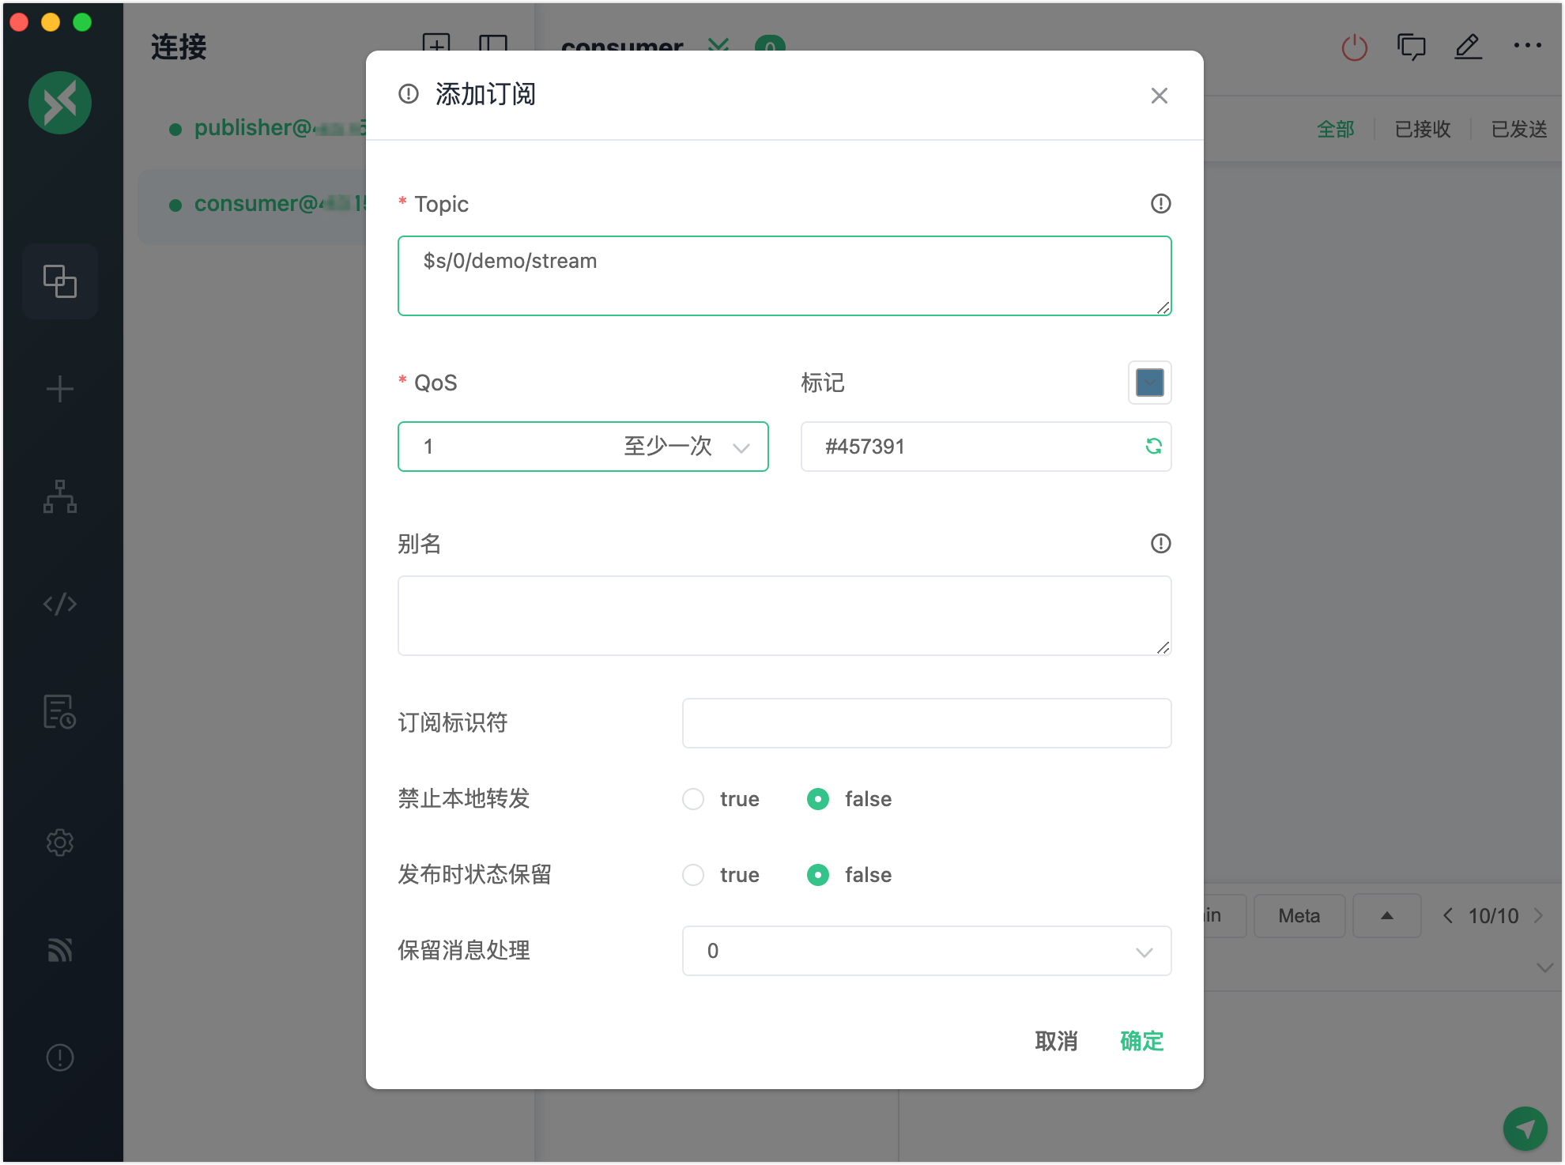Click the Topic info icon

[x=1160, y=204]
